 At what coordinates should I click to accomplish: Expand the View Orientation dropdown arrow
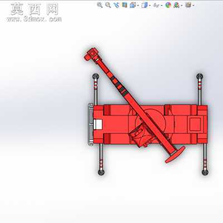(x=138, y=6)
